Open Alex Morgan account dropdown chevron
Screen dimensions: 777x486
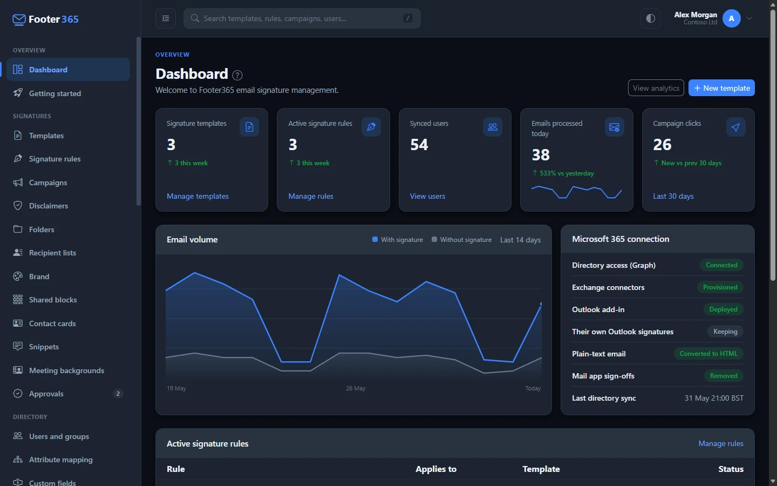[x=749, y=18]
